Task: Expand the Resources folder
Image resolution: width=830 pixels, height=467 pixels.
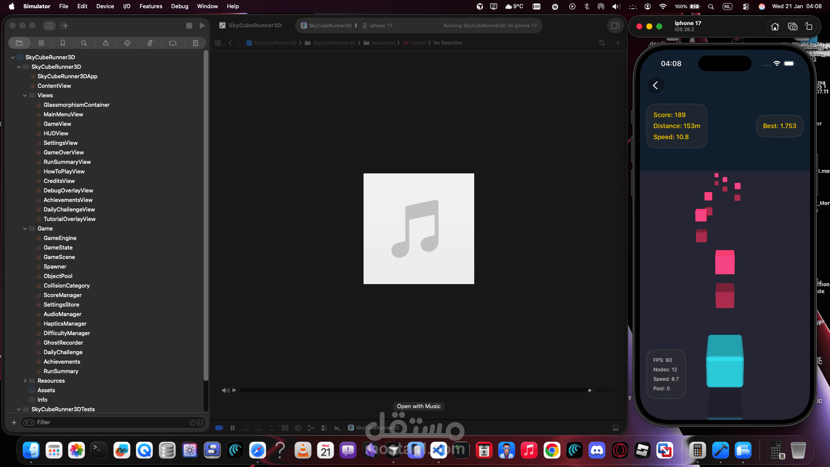Action: 25,381
